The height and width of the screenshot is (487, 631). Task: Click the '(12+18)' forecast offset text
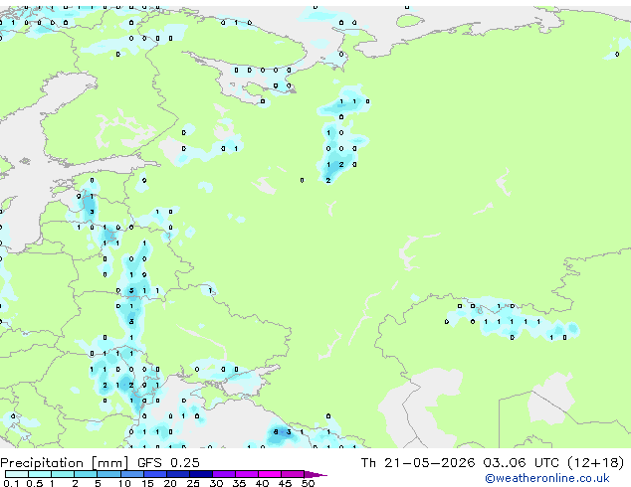(x=595, y=463)
